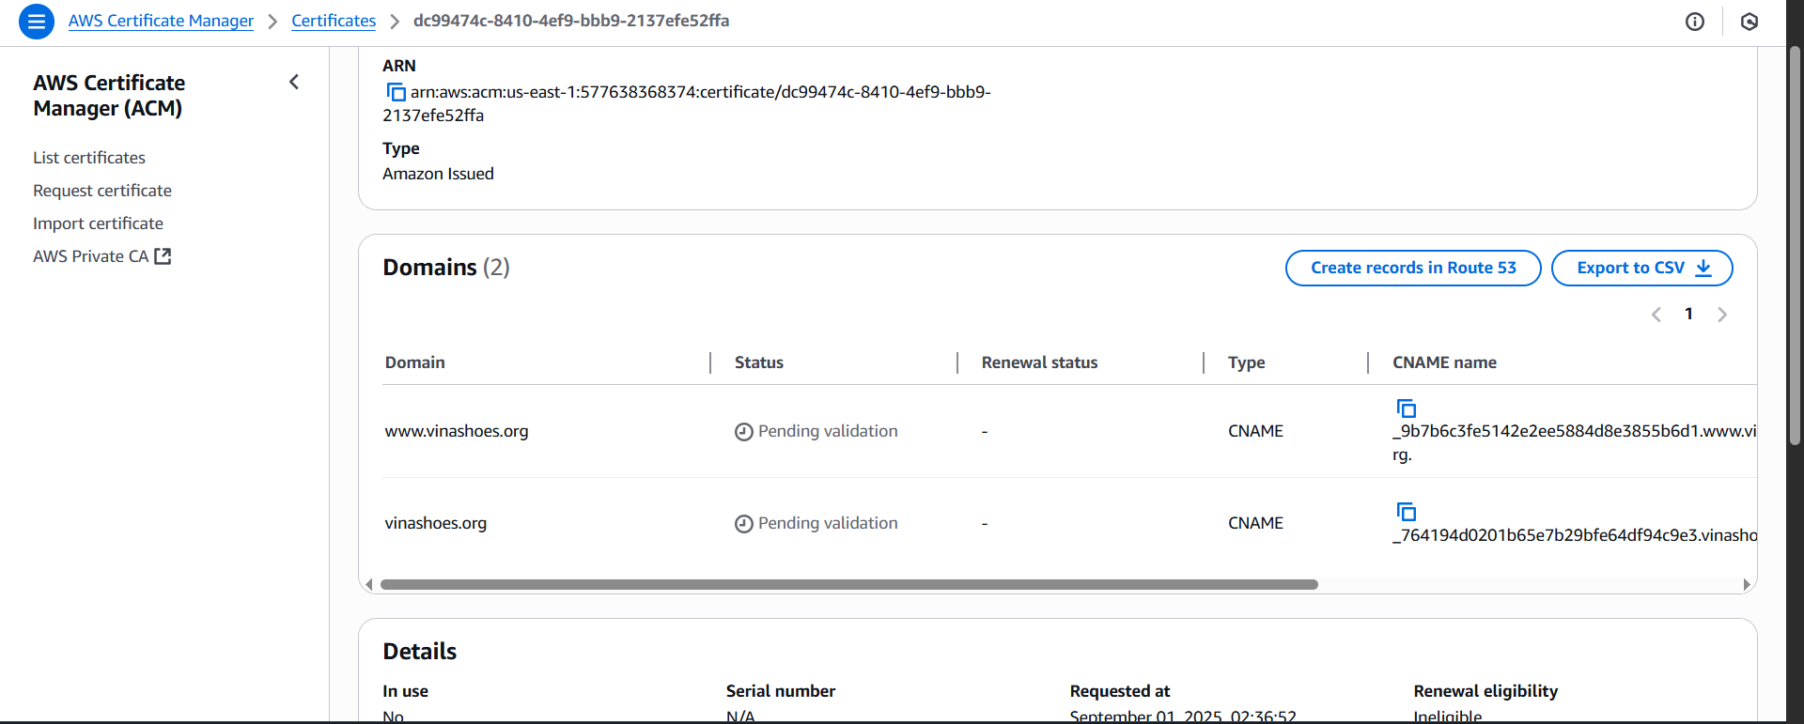Click the Type column header

point(1246,362)
